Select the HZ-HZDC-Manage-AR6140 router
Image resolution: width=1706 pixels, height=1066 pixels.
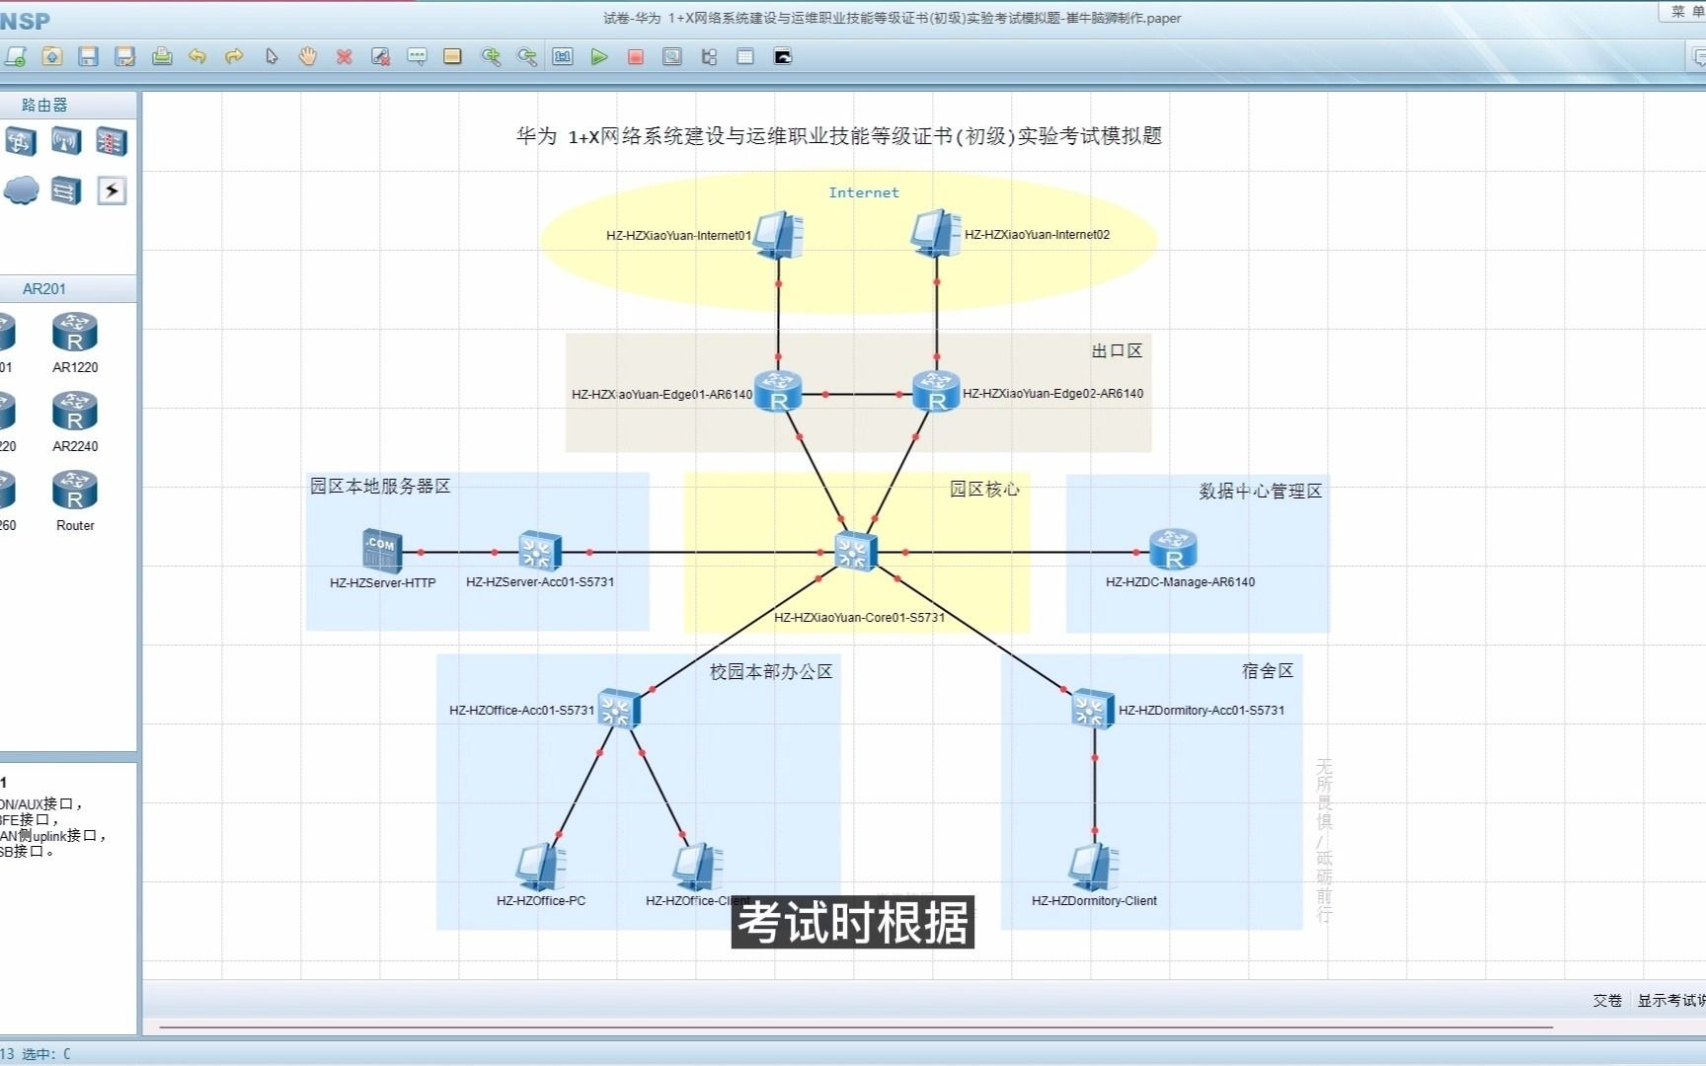pos(1173,550)
